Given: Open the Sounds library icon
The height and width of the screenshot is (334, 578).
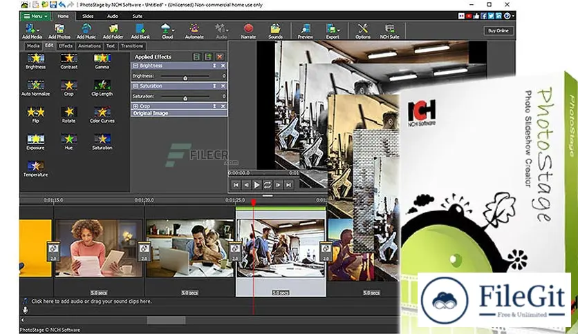Looking at the screenshot, I should click(x=275, y=29).
